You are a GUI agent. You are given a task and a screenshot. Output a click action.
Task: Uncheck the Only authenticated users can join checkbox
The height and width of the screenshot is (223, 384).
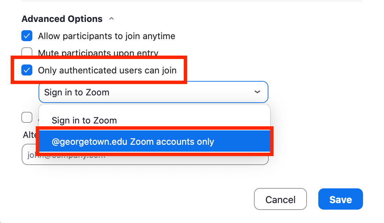pyautogui.click(x=27, y=70)
